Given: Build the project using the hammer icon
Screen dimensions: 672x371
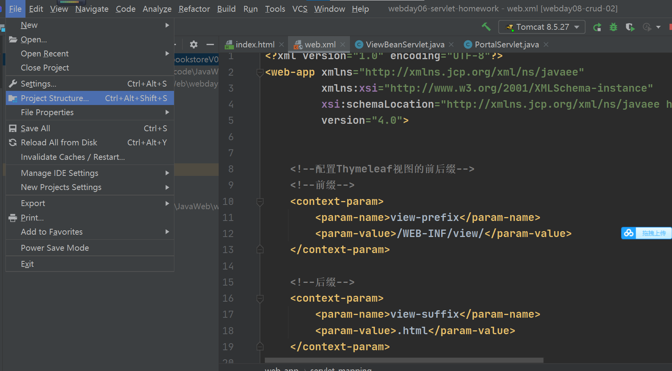Looking at the screenshot, I should coord(486,27).
